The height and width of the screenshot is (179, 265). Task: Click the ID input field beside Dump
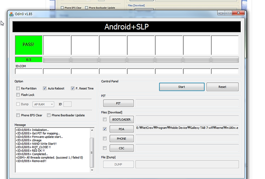[x=67, y=104]
